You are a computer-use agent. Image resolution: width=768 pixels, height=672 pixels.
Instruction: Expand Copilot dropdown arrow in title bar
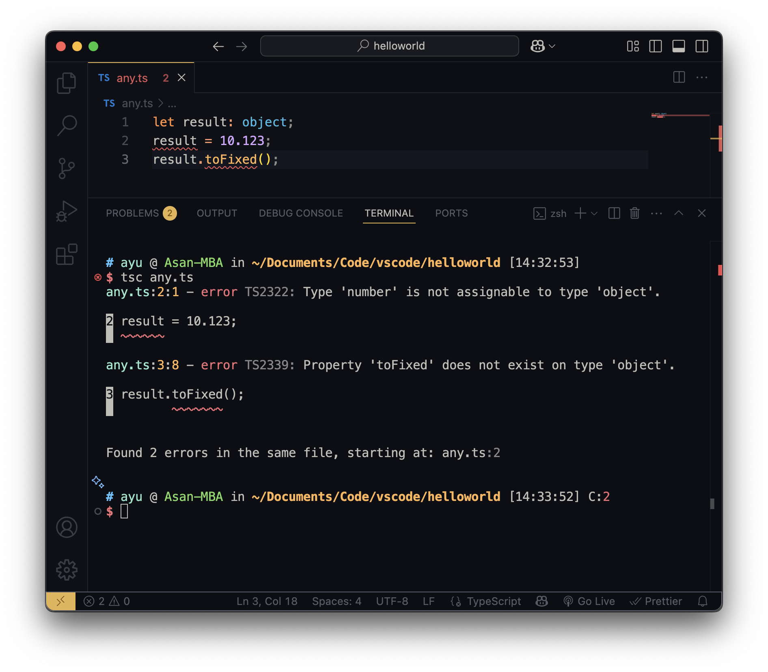point(552,46)
